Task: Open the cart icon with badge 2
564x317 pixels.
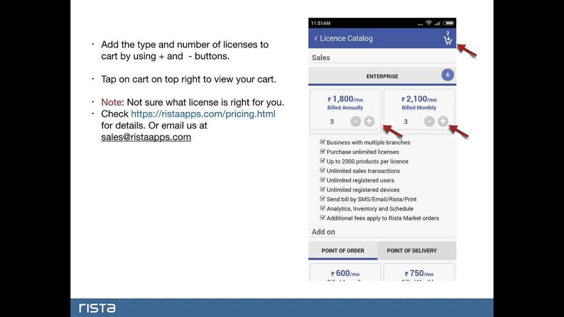Action: 448,39
